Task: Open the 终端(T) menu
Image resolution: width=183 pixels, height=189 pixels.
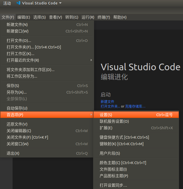Action: pyautogui.click(x=104, y=17)
